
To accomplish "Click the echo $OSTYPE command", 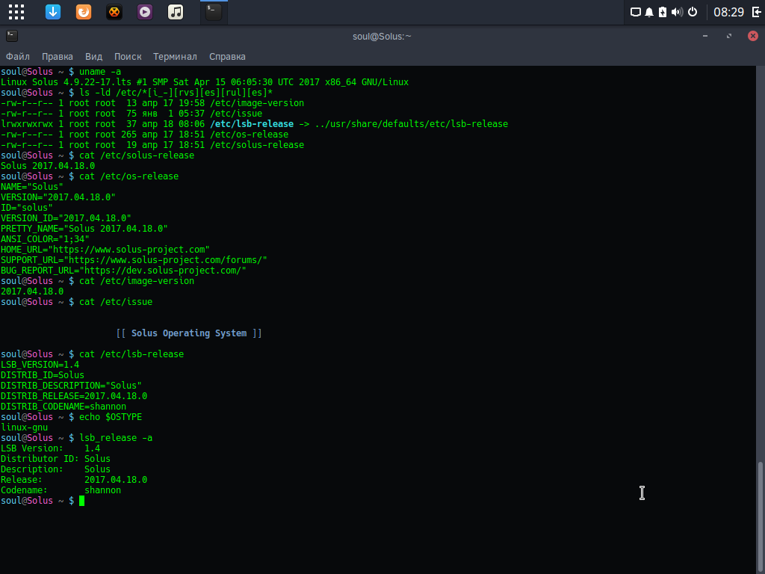I will click(x=111, y=417).
